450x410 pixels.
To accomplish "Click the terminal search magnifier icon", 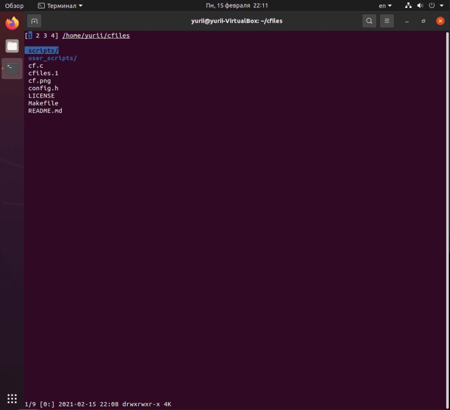I will coord(369,21).
